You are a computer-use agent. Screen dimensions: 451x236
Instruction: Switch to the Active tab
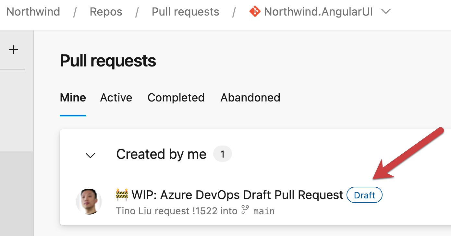116,98
